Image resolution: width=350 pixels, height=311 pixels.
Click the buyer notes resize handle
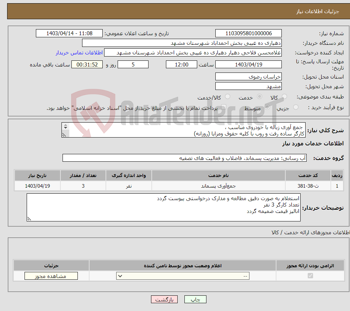(x=29, y=219)
